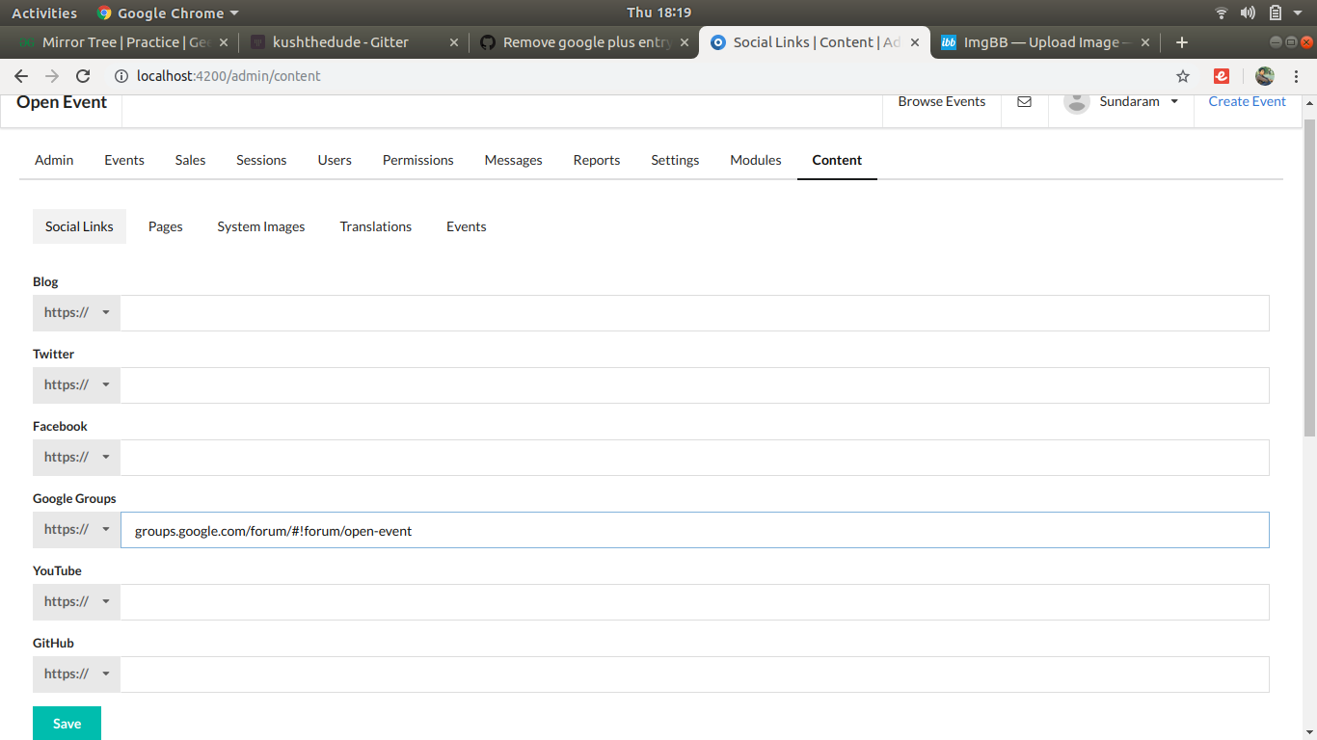Focus the Blog URL input field
This screenshot has width=1317, height=740.
694,313
